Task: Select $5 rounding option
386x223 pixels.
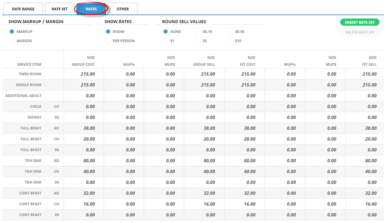Action: click(198, 41)
